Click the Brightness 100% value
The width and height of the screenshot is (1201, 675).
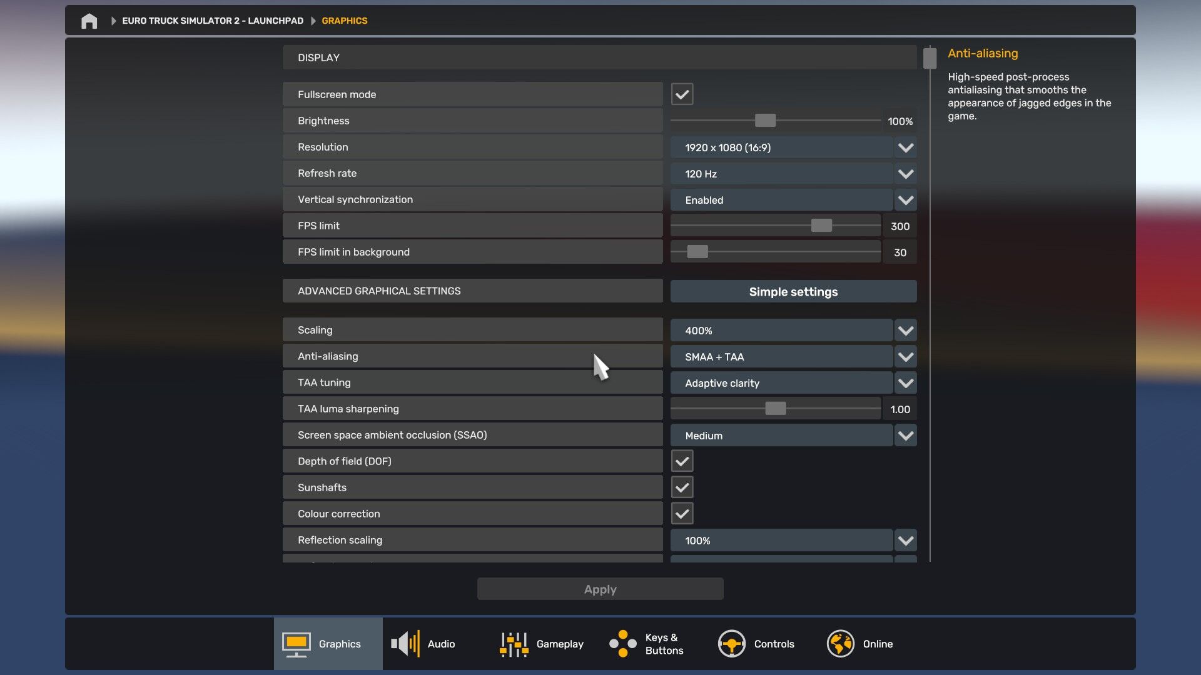(900, 121)
